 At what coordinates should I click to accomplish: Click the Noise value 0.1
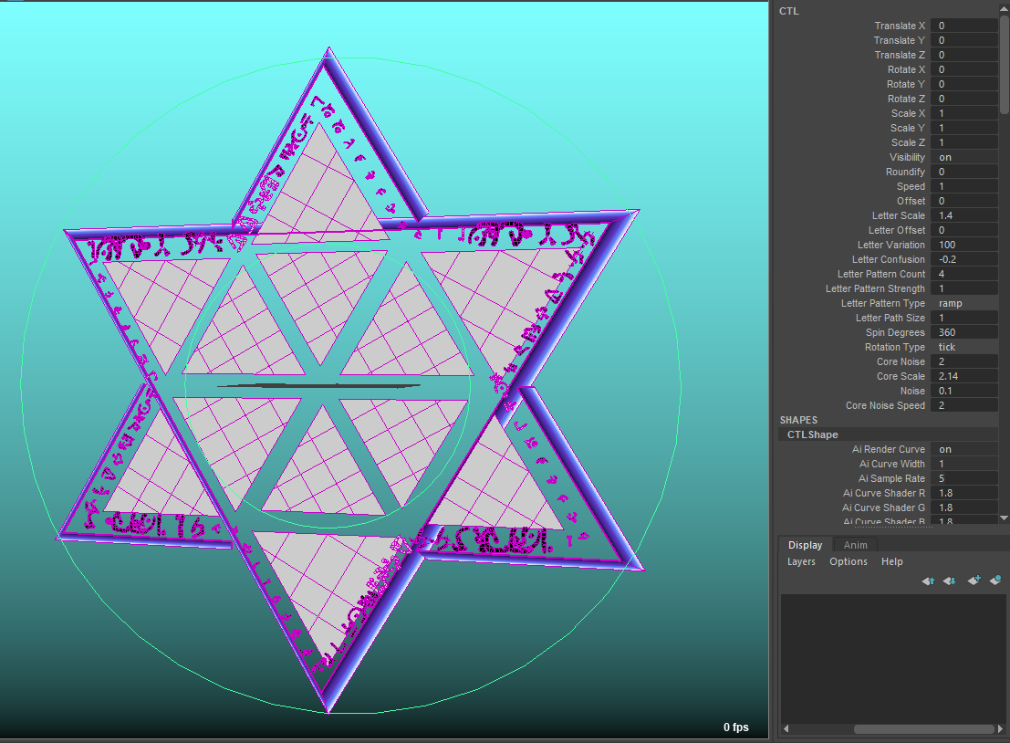coord(964,391)
